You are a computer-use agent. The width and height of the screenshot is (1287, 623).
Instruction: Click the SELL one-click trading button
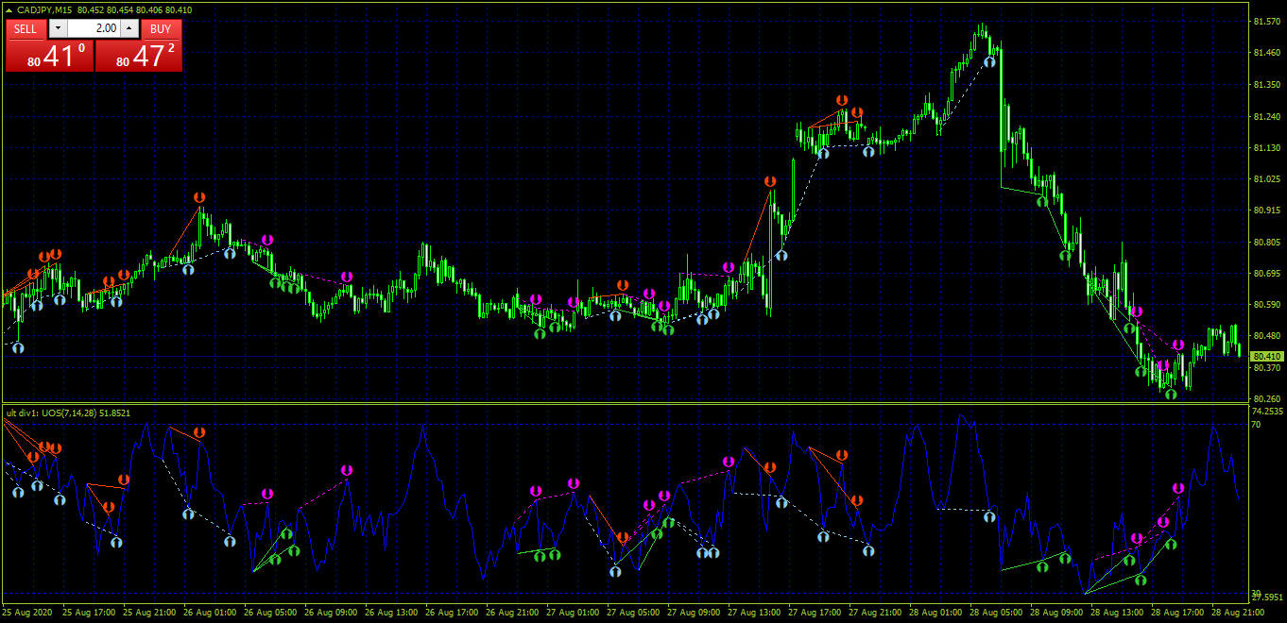(26, 28)
